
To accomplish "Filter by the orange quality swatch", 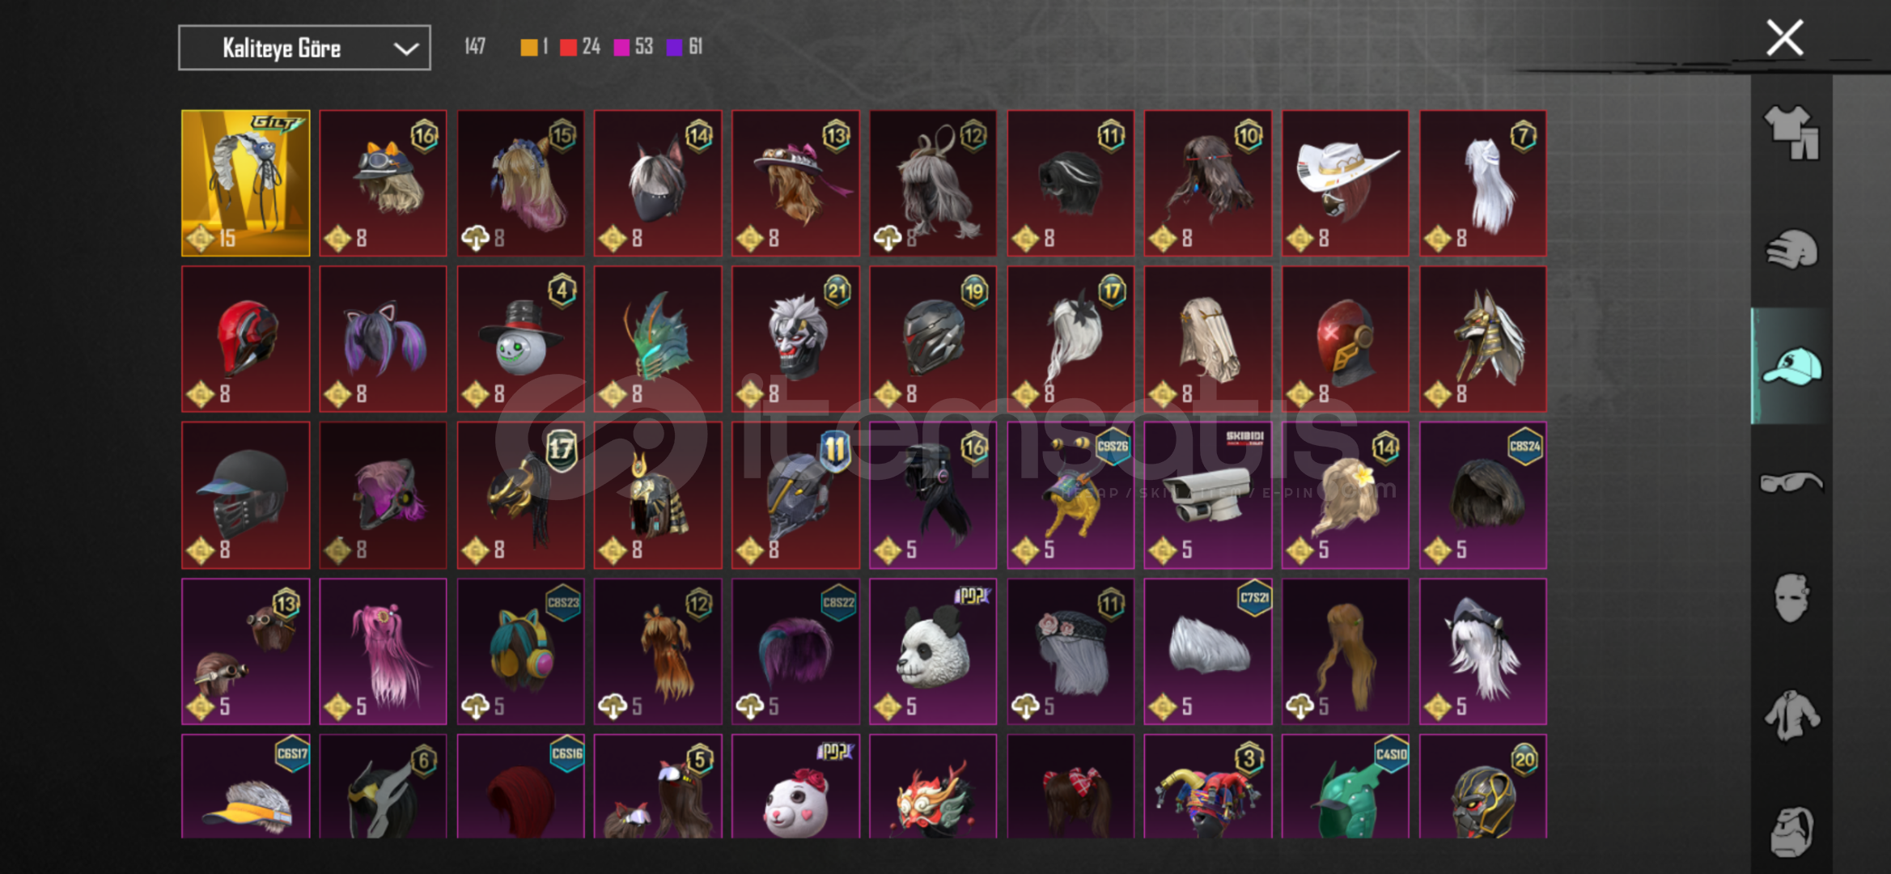I will pos(528,48).
